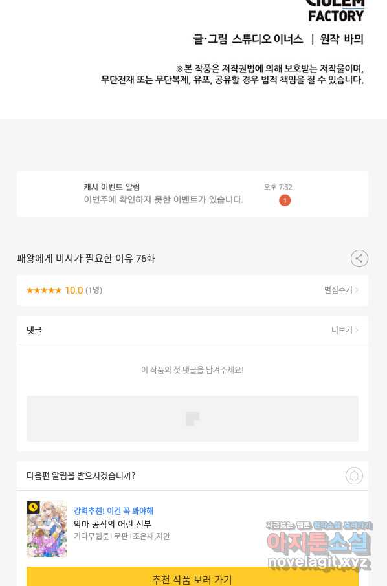Expand comments with 더보기

click(345, 330)
